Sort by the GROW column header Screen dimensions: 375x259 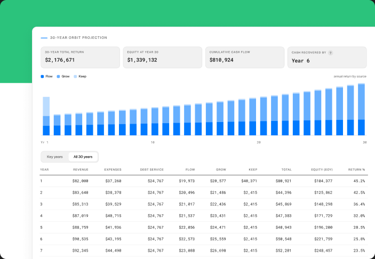[x=221, y=169]
